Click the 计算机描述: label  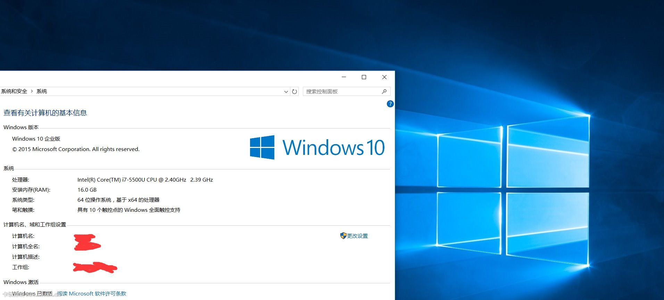tap(26, 257)
